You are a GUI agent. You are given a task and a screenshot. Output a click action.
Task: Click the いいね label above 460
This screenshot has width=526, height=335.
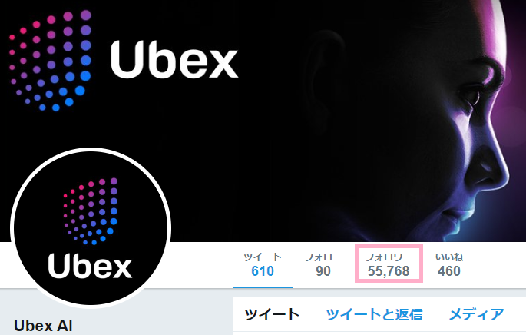449,257
